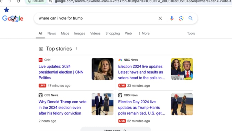The width and height of the screenshot is (232, 131).
Task: Select the All tab
Action: coord(40,34)
